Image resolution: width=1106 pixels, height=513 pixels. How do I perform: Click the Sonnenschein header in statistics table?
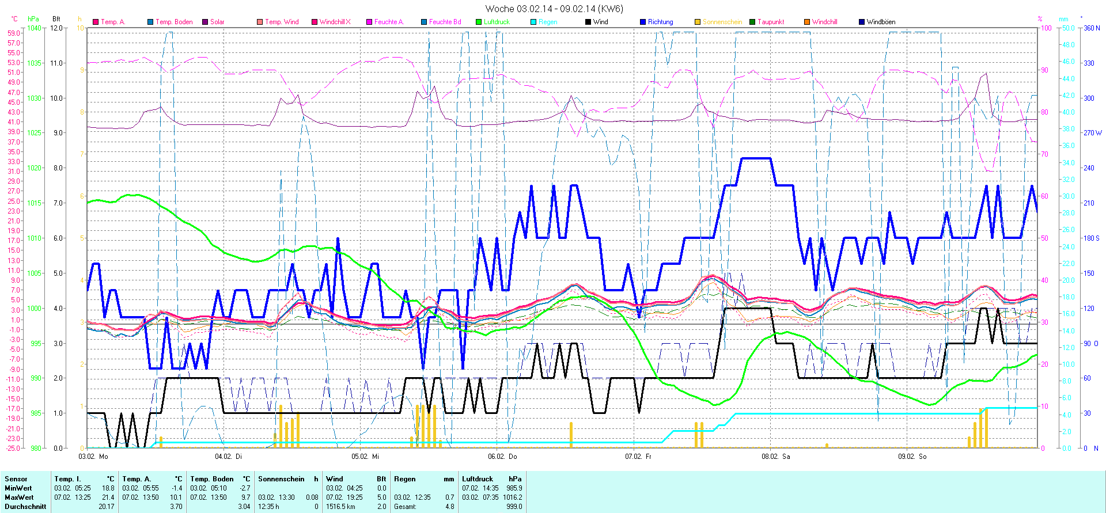[x=281, y=479]
